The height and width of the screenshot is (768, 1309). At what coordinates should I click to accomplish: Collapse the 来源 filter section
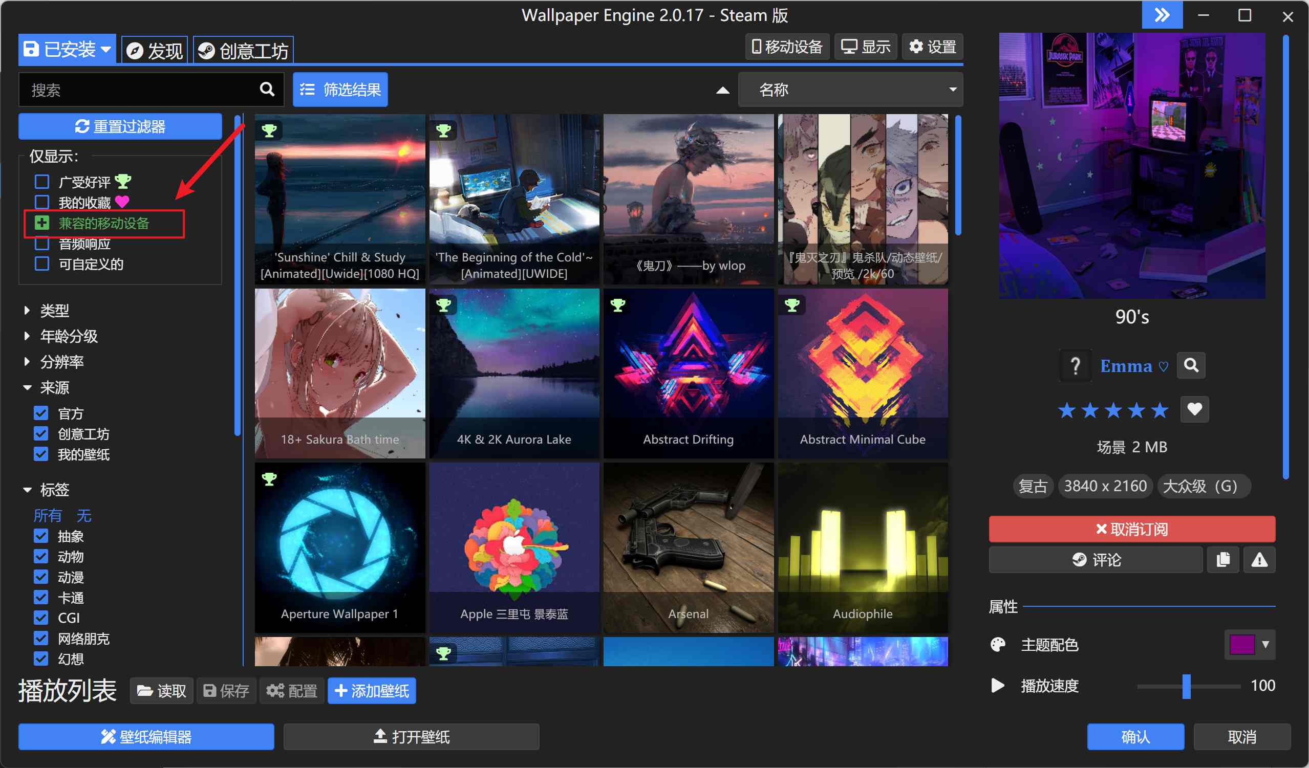click(x=47, y=387)
